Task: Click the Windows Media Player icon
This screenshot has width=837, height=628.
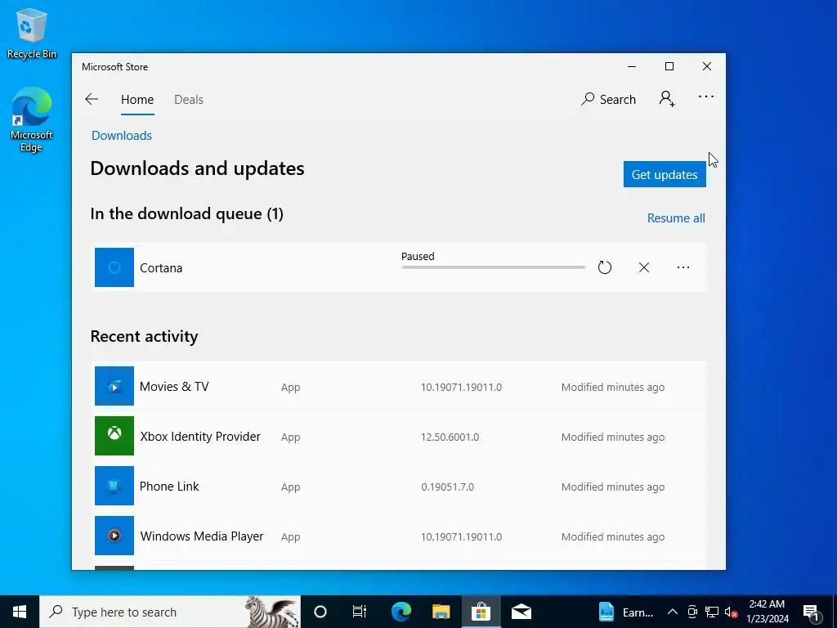Action: click(114, 536)
